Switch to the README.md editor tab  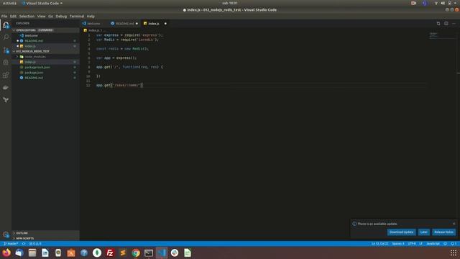point(124,24)
